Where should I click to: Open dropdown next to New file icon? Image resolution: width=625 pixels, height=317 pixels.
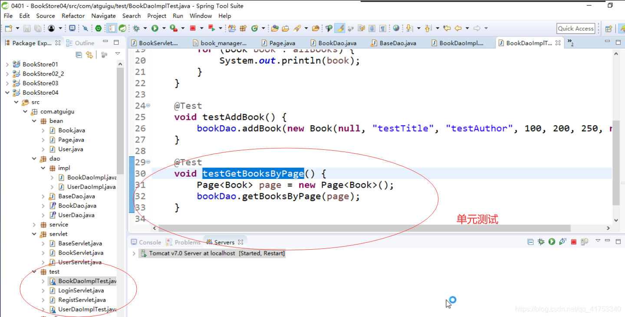click(17, 28)
